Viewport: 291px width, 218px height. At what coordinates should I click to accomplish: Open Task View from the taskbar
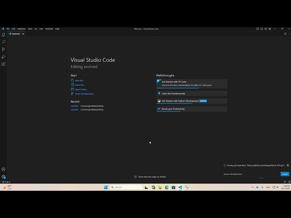(146, 187)
